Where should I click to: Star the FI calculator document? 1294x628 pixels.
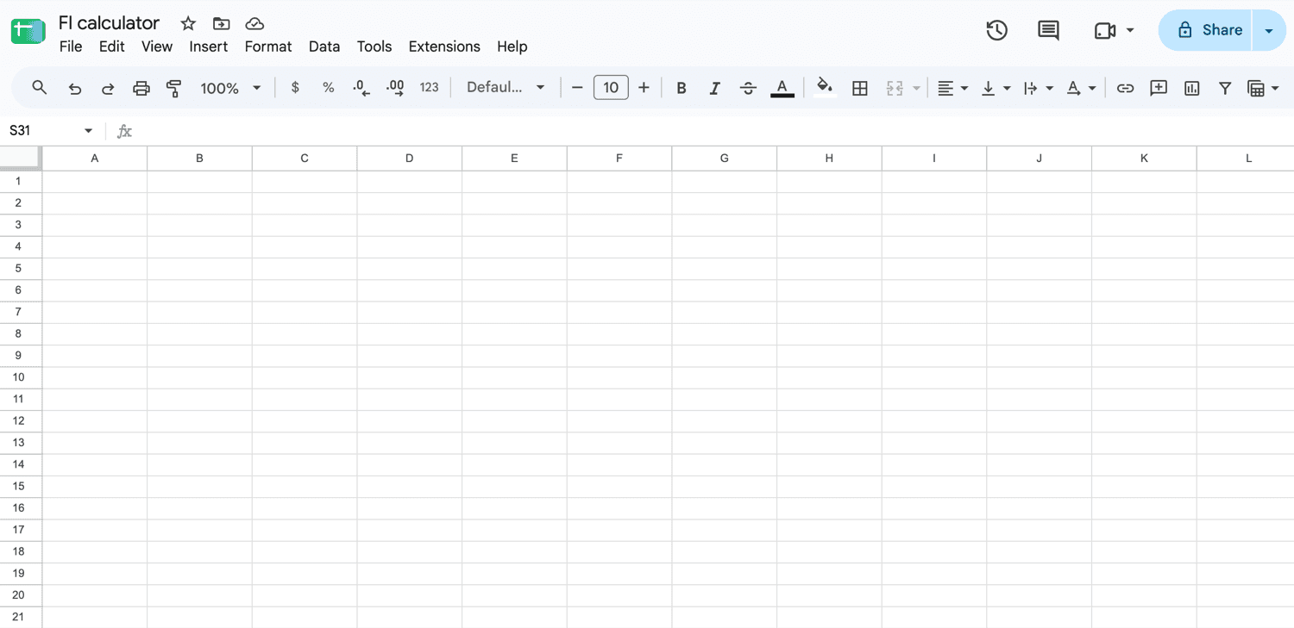188,23
